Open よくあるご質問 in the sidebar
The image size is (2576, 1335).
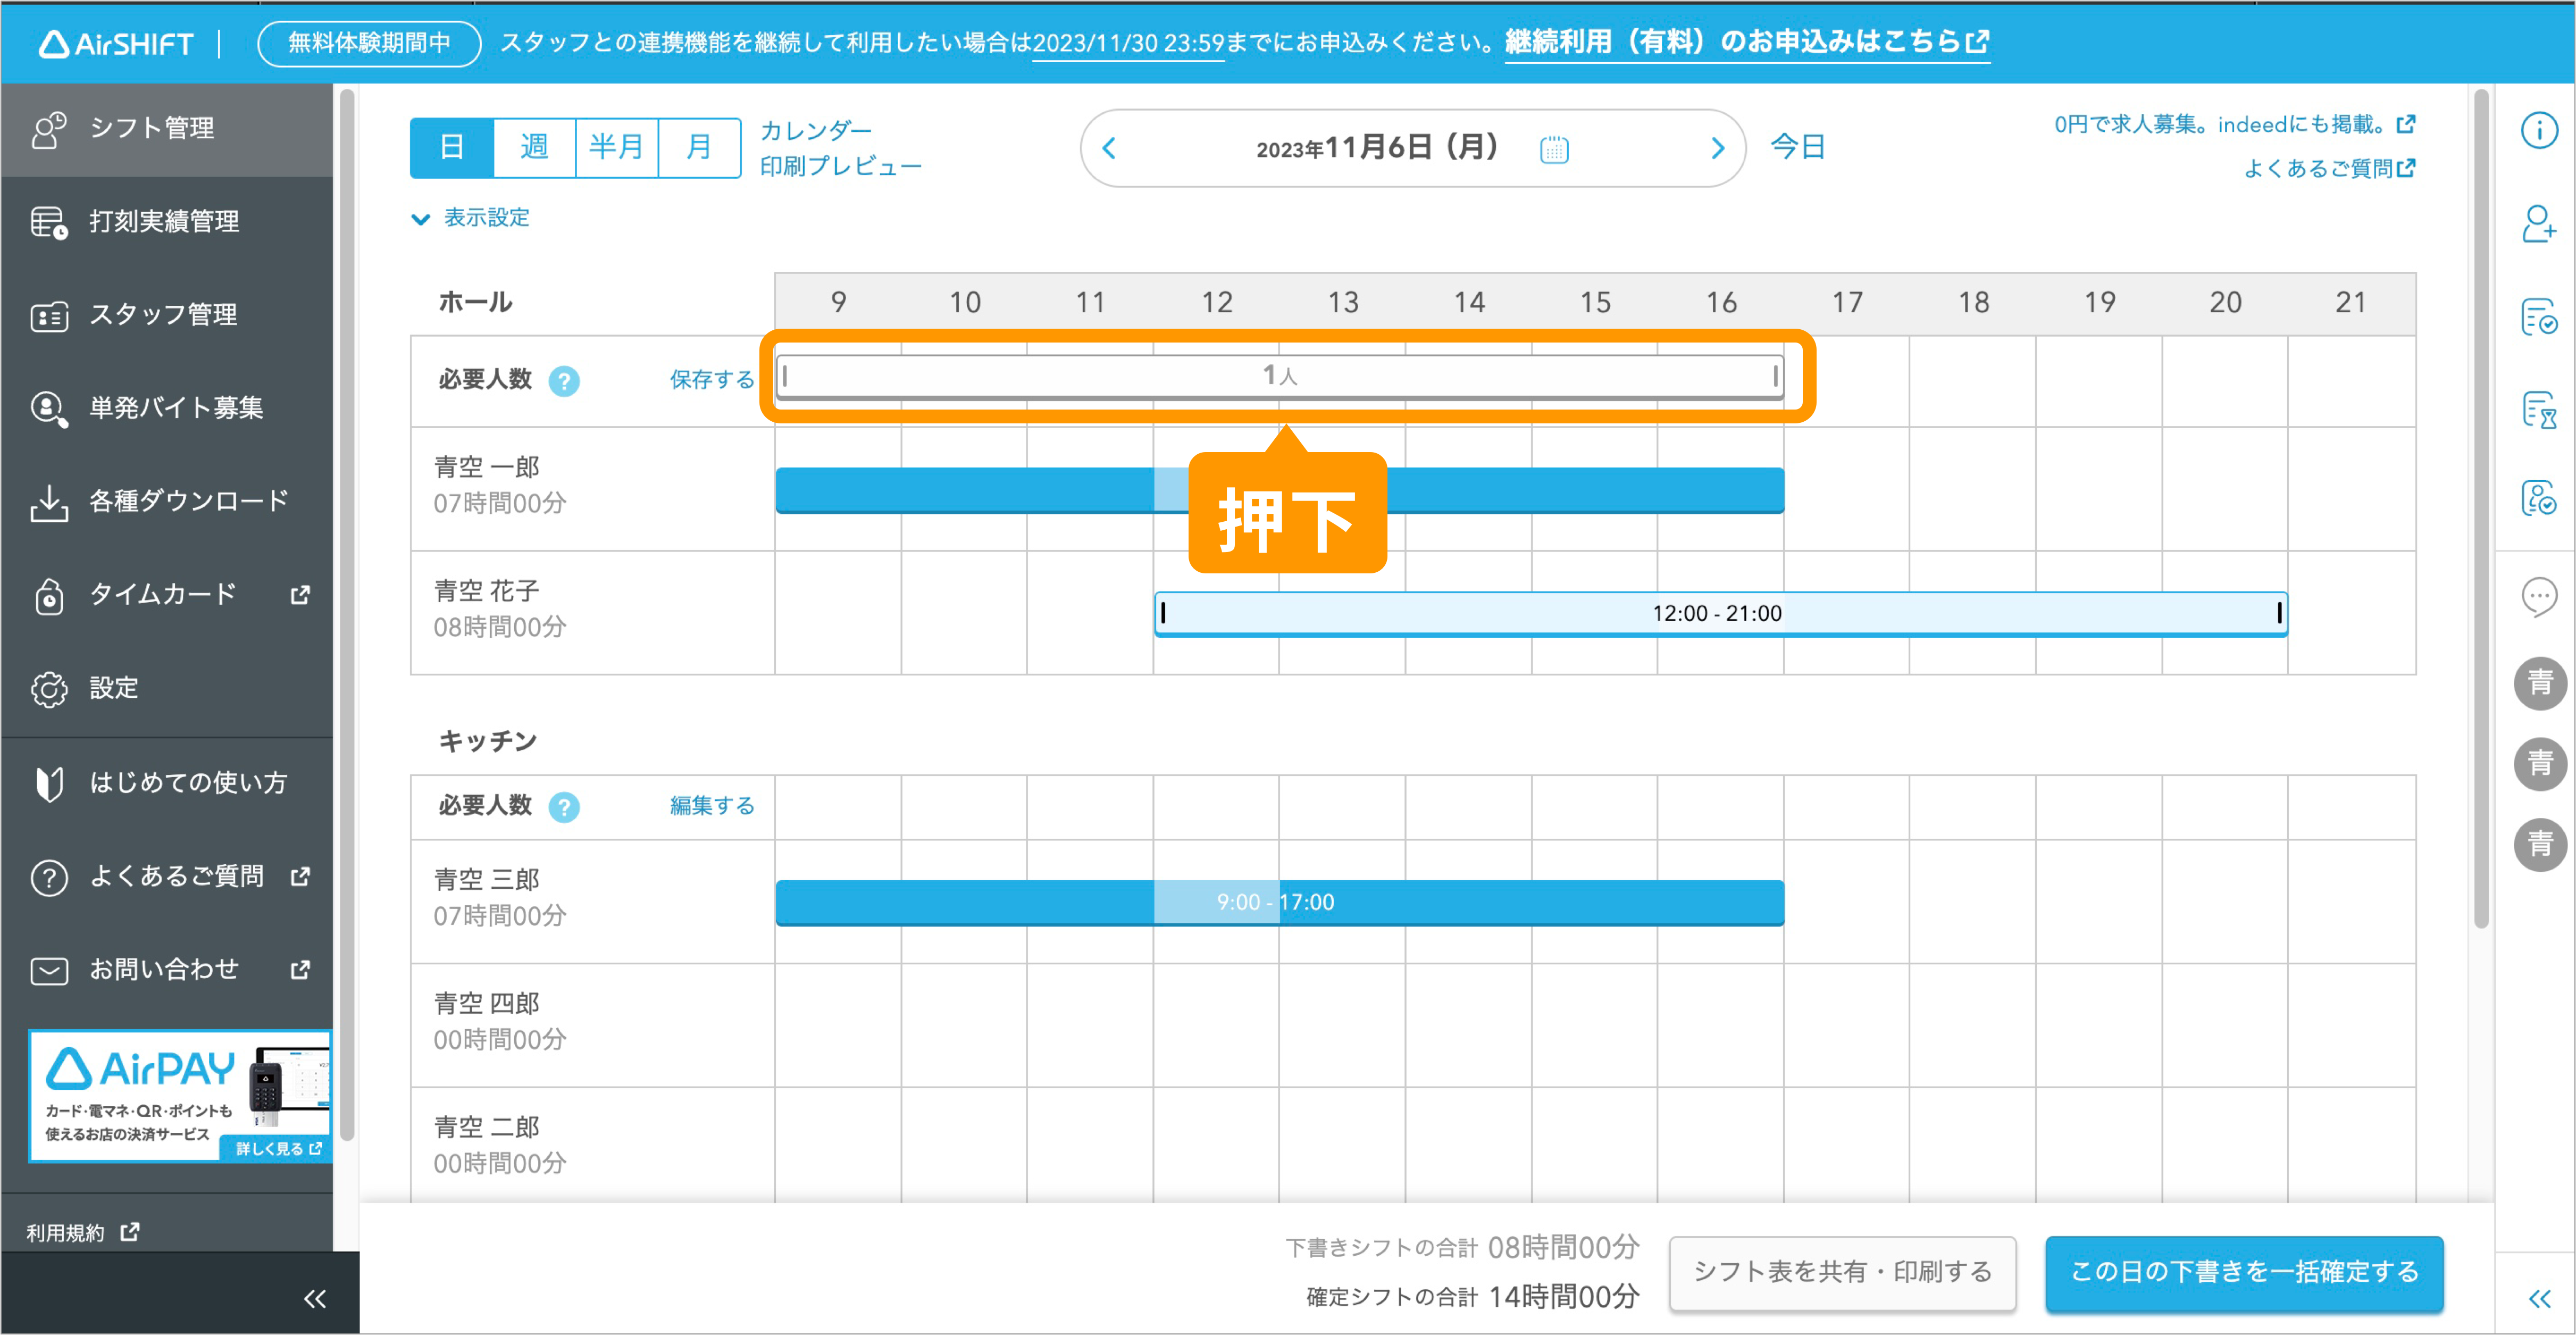[x=167, y=877]
